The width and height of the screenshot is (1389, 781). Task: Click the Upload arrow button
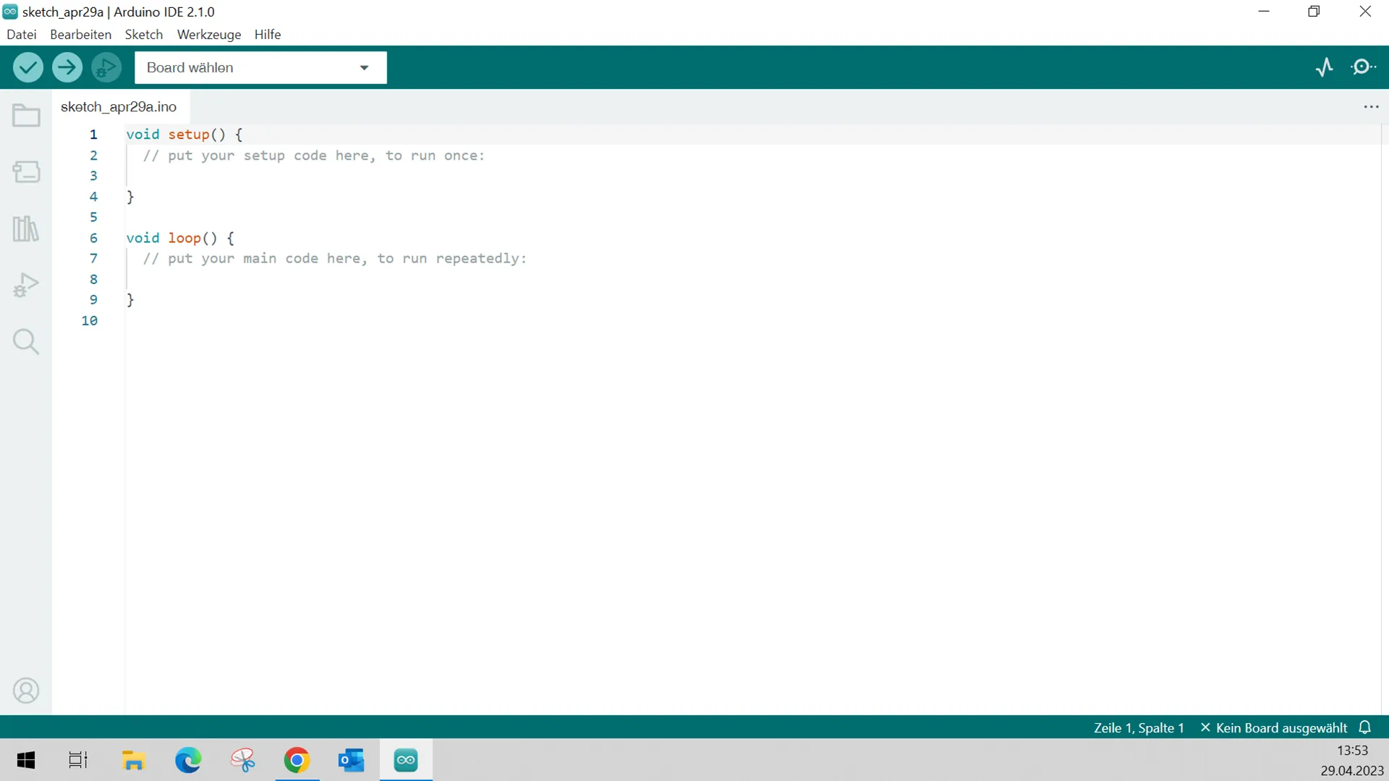pos(67,67)
